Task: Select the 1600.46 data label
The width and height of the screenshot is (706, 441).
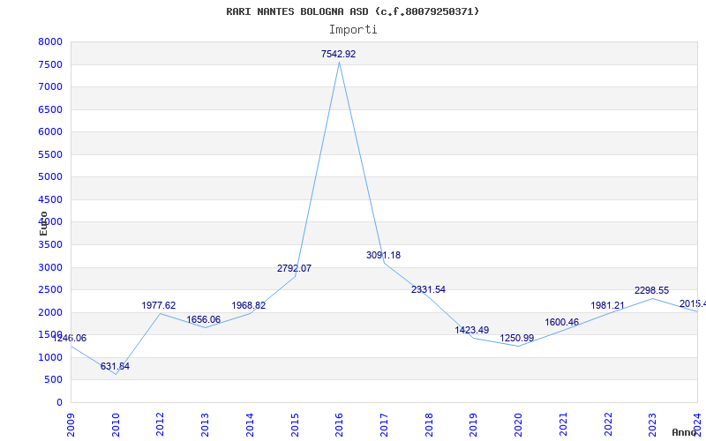Action: pos(562,322)
